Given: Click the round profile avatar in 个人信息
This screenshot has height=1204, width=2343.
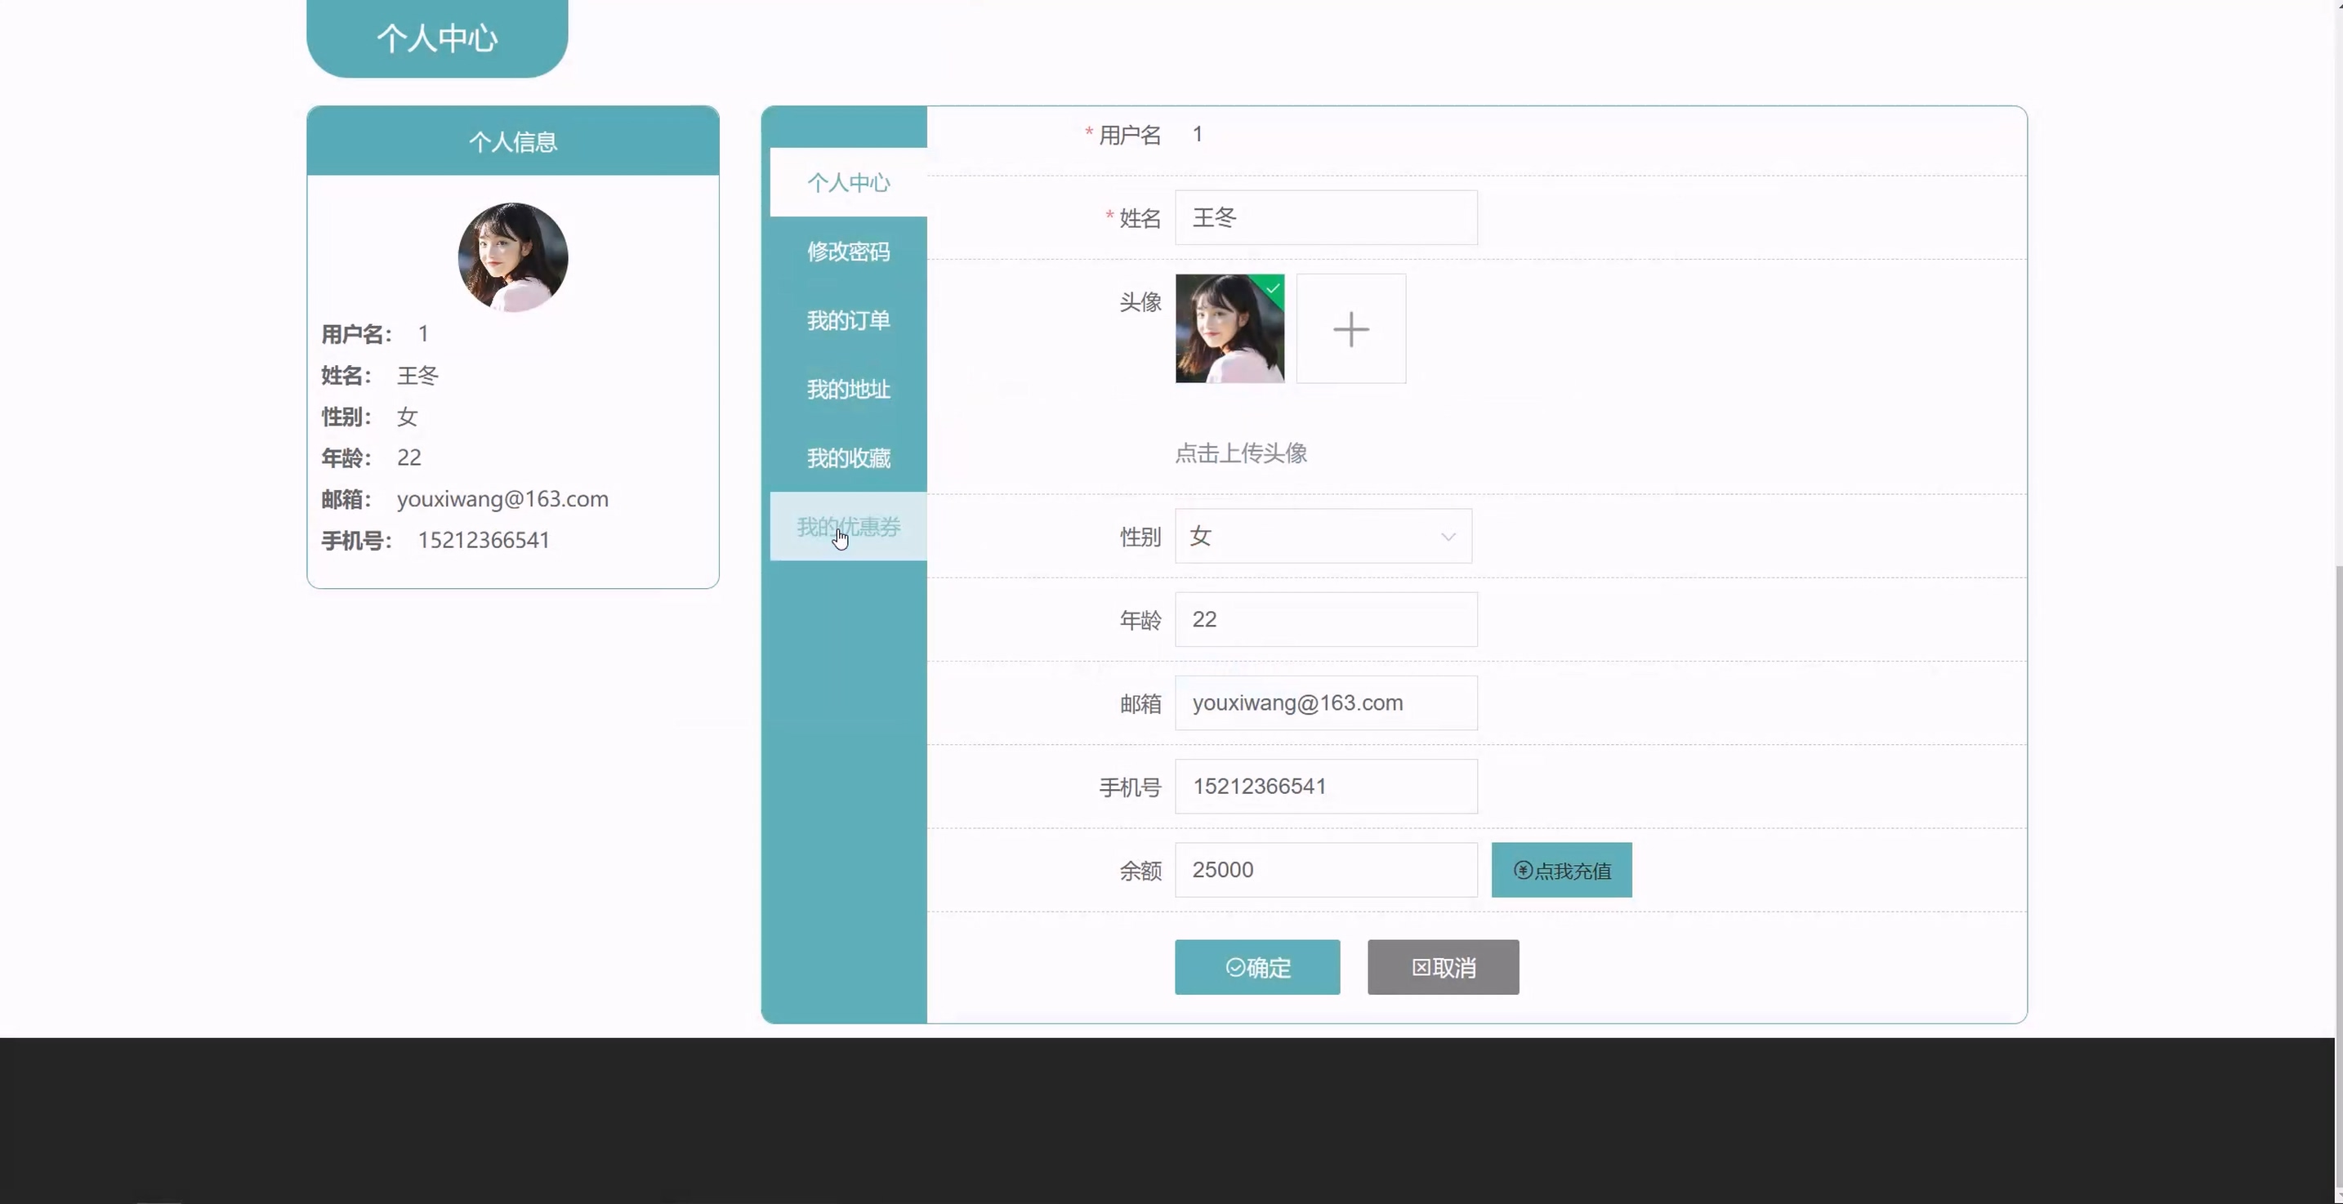Looking at the screenshot, I should (x=512, y=257).
